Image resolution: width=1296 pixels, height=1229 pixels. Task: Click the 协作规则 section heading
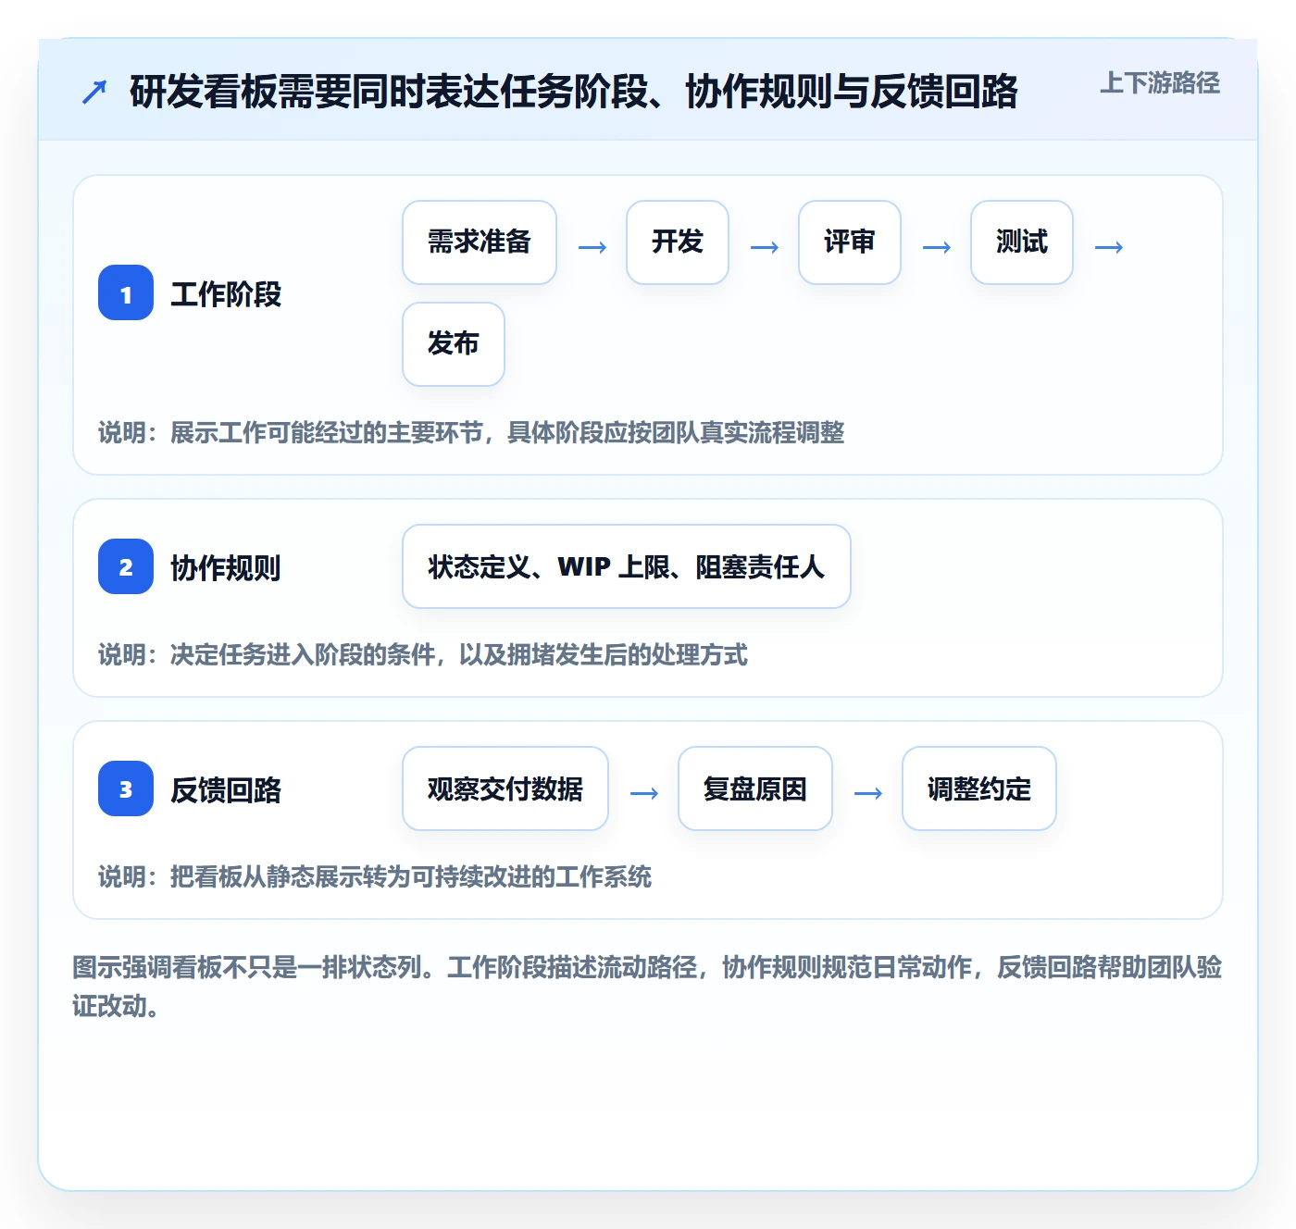pyautogui.click(x=226, y=567)
